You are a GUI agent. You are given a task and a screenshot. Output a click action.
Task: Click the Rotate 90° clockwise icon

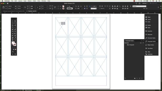50,6
